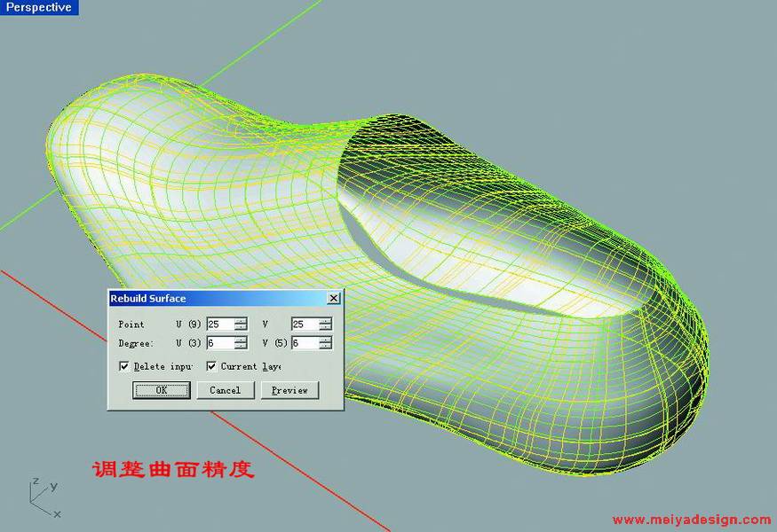Image resolution: width=777 pixels, height=532 pixels.
Task: Toggle the Current layer checkbox
Action: [x=211, y=366]
